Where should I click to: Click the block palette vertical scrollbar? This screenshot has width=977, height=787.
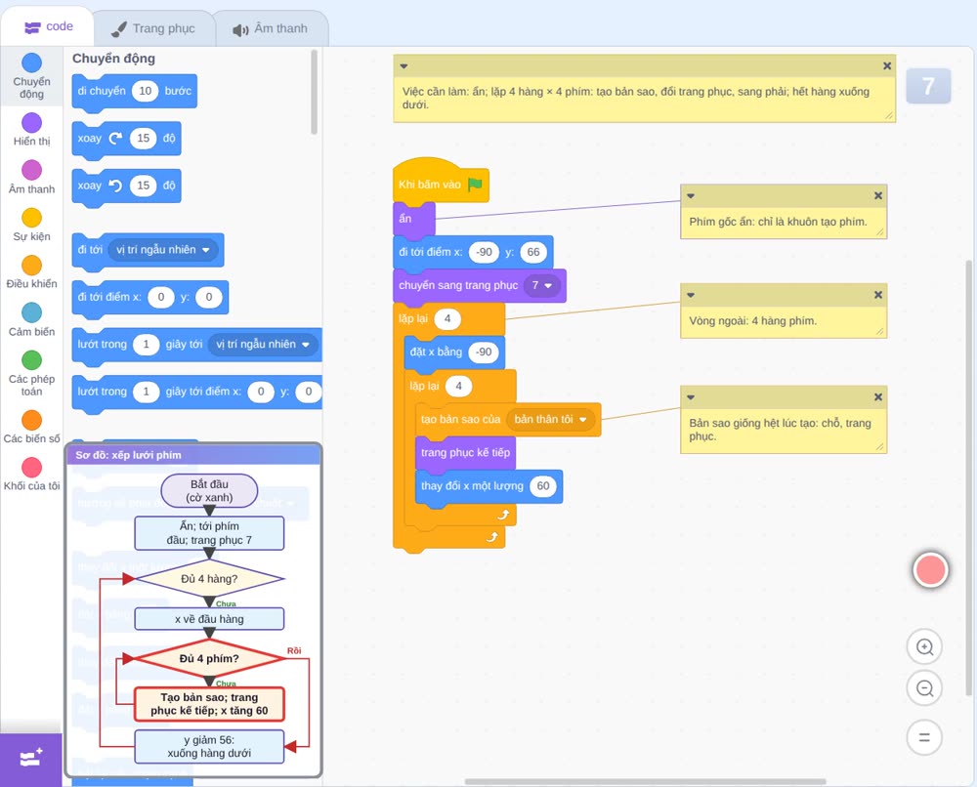[x=314, y=92]
